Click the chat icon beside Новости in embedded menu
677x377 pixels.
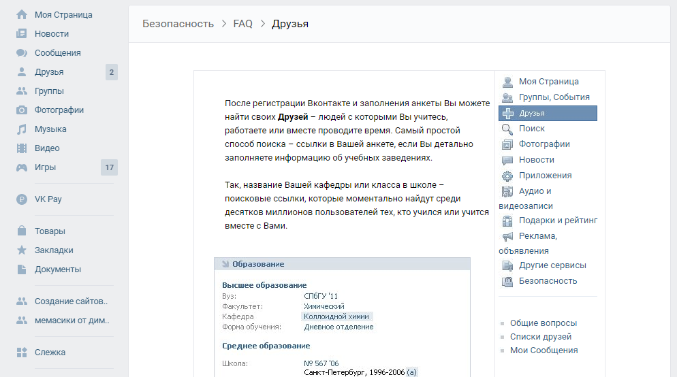[507, 161]
